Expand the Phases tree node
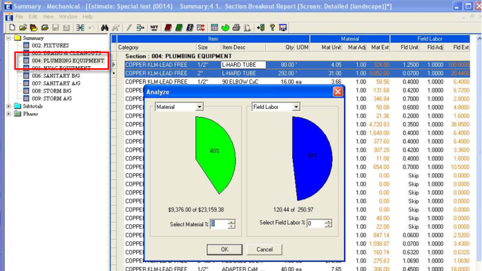 [x=8, y=114]
